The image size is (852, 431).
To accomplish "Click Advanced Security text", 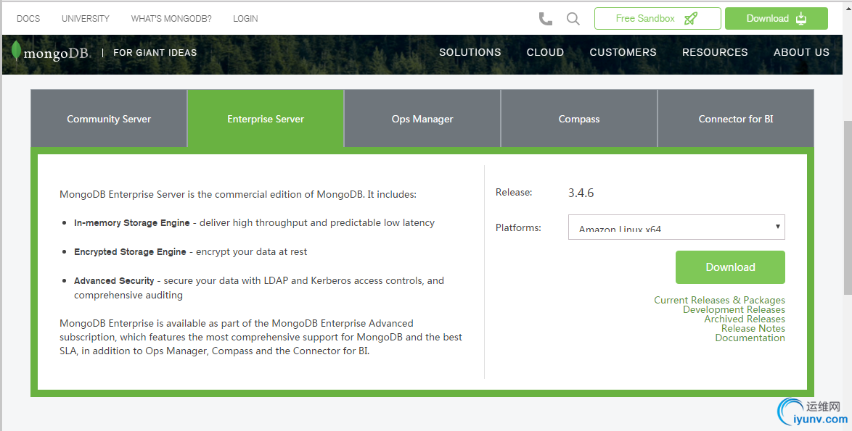I will pyautogui.click(x=114, y=281).
